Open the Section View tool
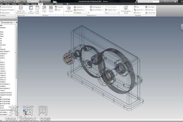Screen dimensions: 183x122 point(111,10)
